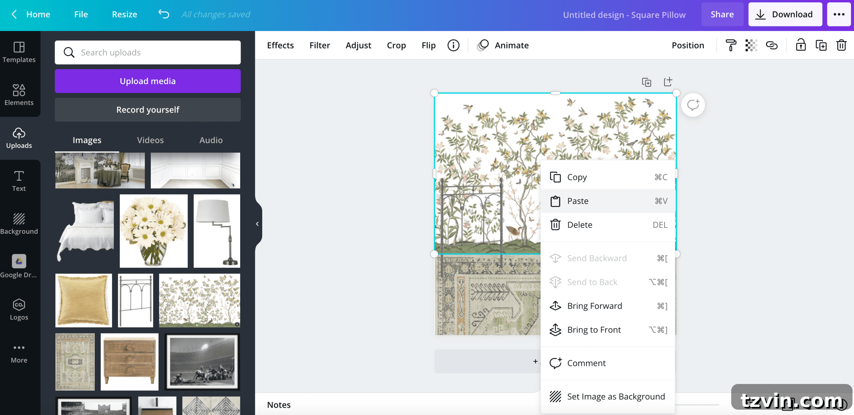Click the lock icon in toolbar
Viewport: 854px width, 415px height.
pyautogui.click(x=801, y=45)
